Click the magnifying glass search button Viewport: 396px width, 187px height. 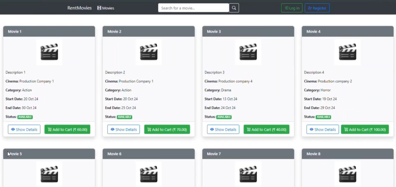tap(234, 8)
